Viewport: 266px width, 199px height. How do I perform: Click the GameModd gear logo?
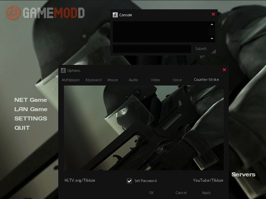[x=13, y=13]
